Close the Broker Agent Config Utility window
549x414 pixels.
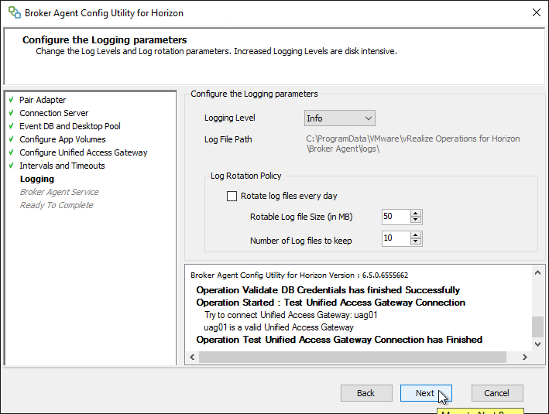point(536,12)
